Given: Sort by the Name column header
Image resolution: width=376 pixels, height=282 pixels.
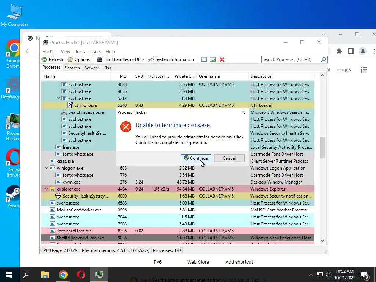Looking at the screenshot, I should (x=76, y=76).
